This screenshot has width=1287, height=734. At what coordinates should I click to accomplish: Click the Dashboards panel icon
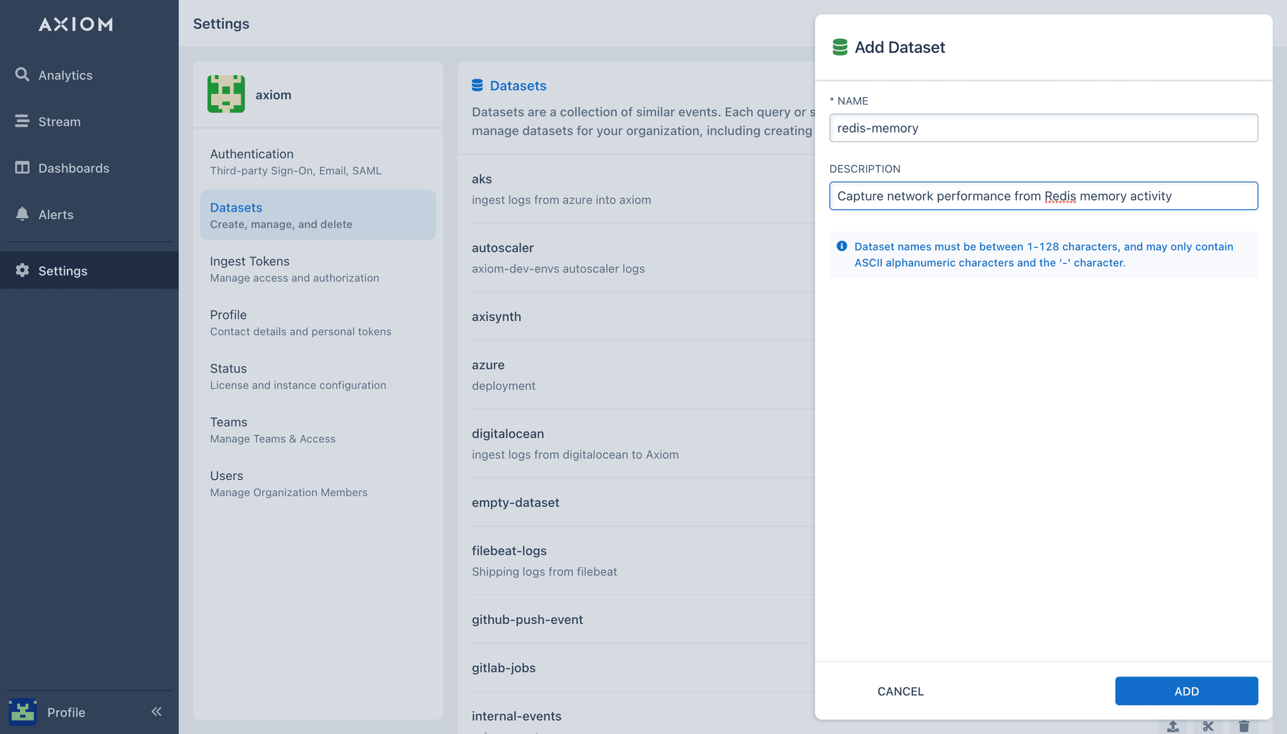click(22, 168)
